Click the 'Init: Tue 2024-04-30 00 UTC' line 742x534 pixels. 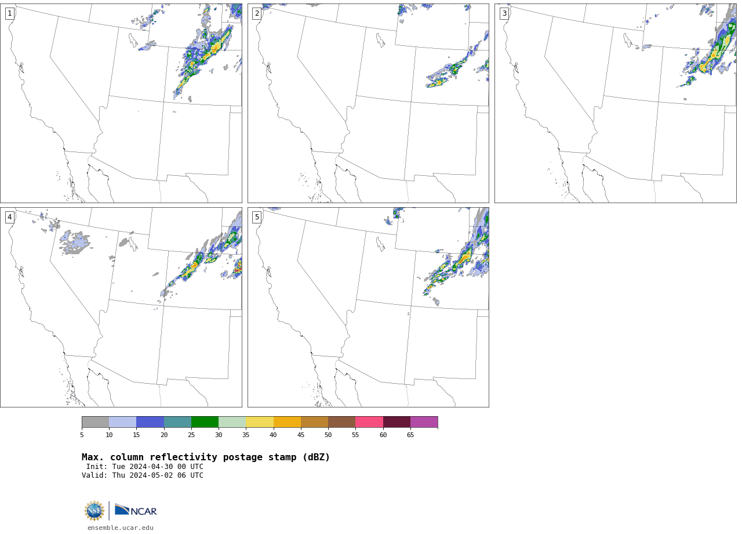[145, 467]
